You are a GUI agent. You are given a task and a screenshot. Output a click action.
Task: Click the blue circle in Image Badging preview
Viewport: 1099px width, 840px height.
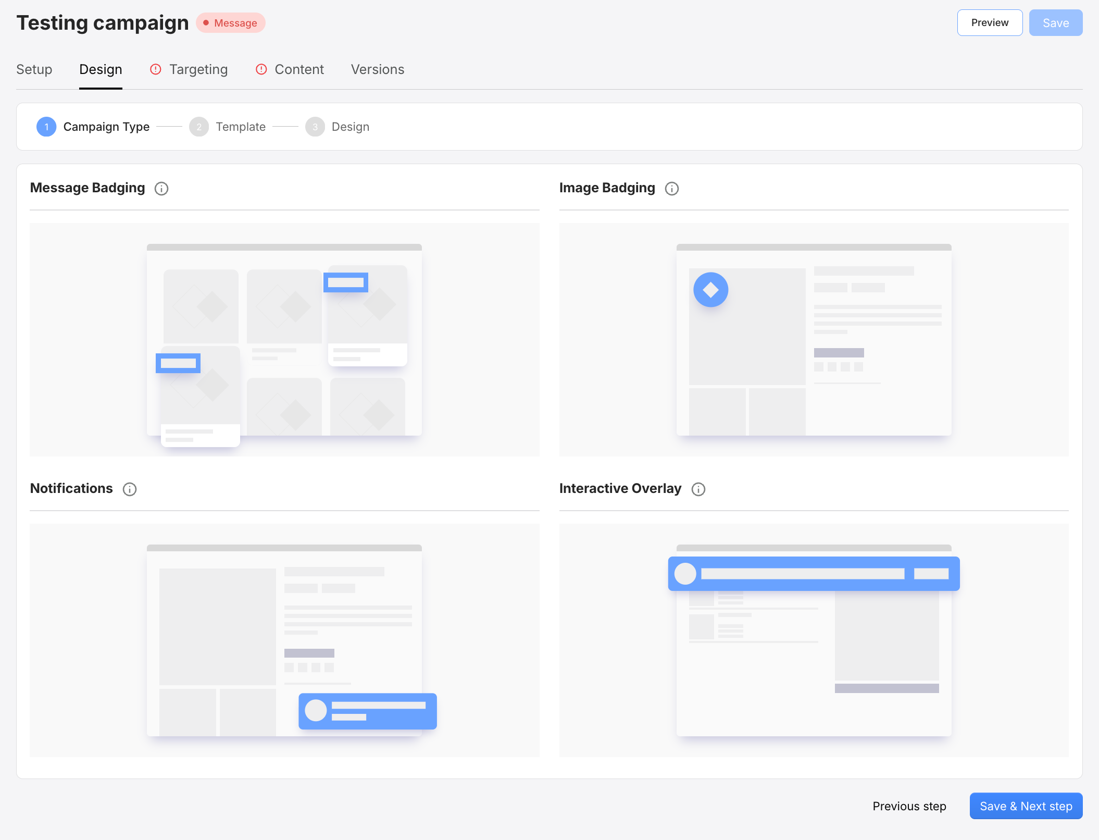710,289
